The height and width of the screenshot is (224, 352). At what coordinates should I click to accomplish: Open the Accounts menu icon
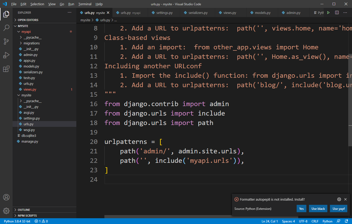coord(6,197)
